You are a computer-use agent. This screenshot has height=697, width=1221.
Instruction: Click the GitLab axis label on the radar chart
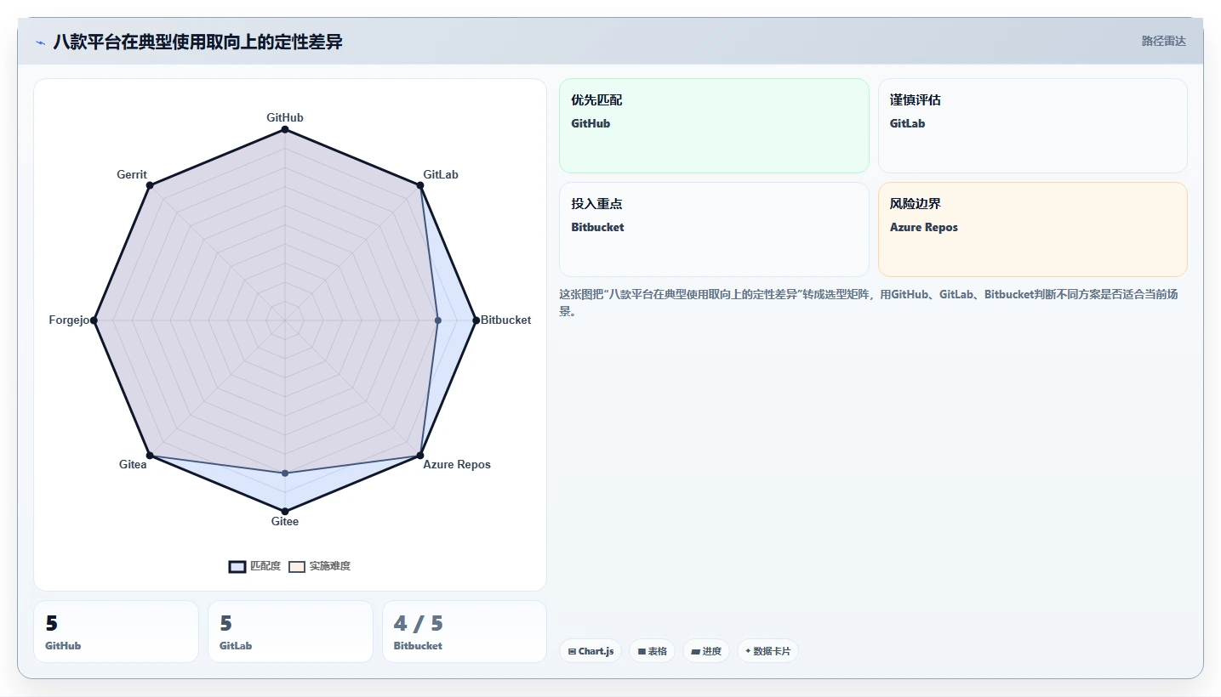441,174
